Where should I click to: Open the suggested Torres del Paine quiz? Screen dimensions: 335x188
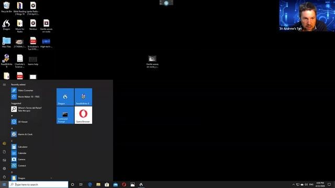(x=26, y=109)
